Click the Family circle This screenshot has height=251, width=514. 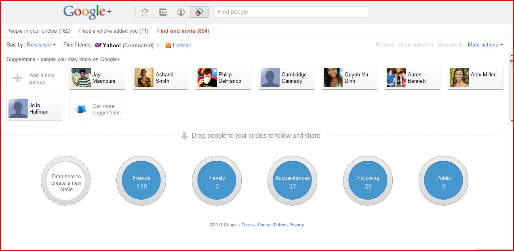click(217, 181)
